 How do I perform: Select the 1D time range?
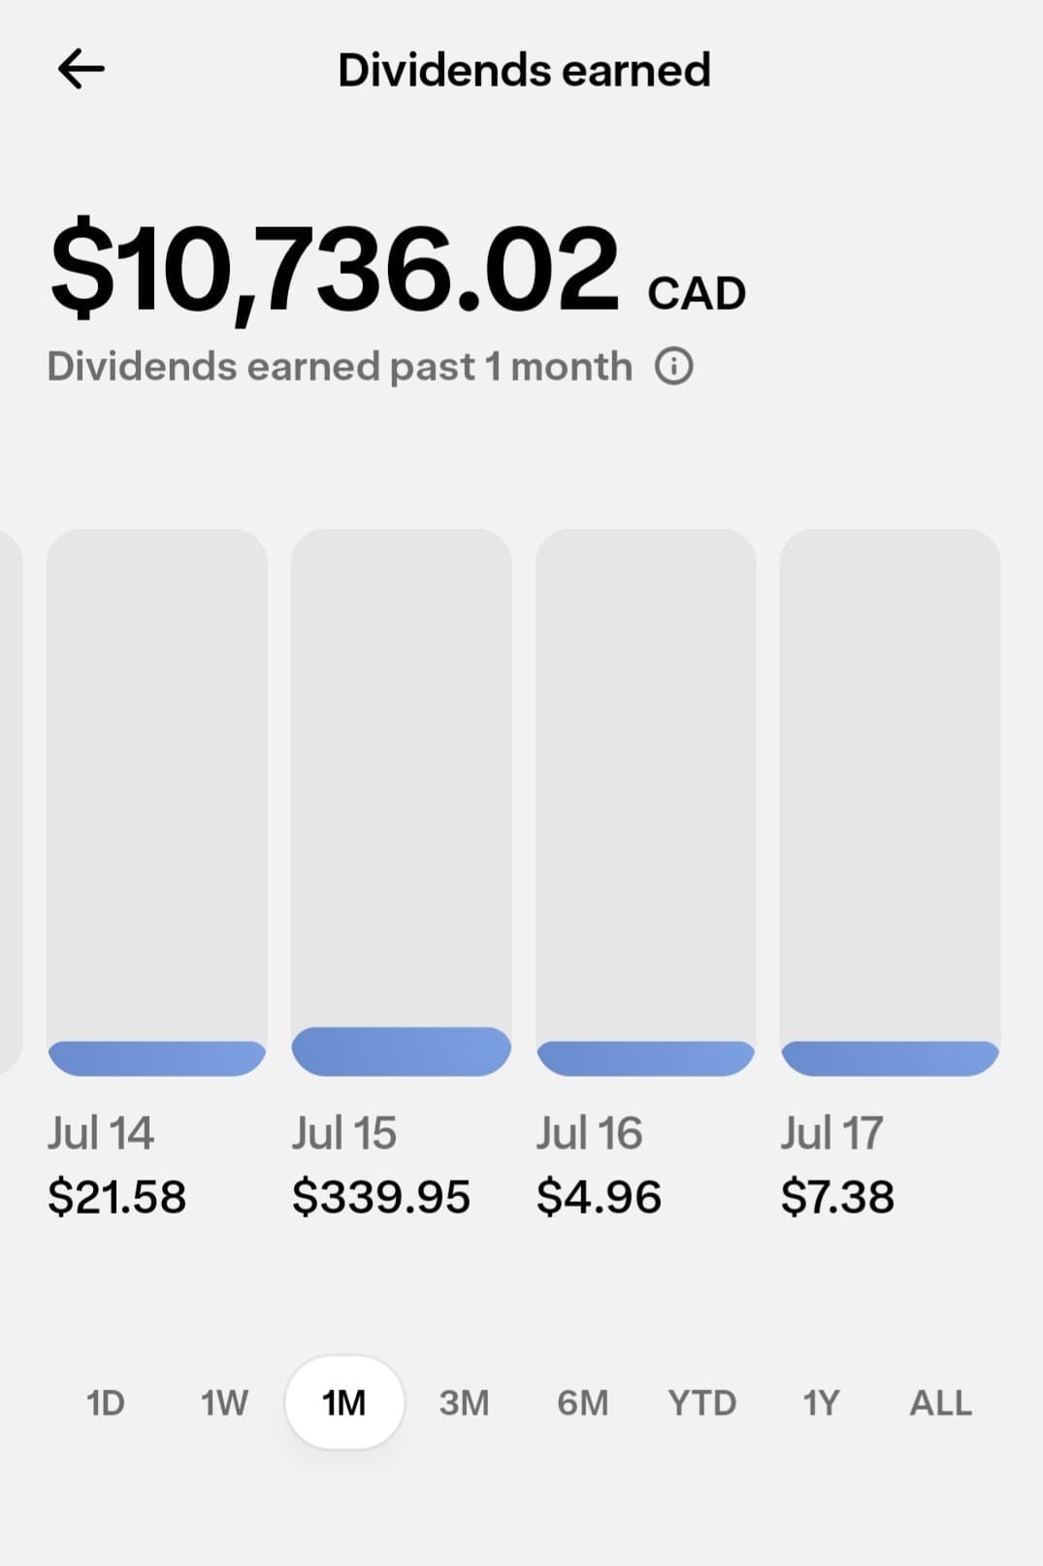[x=106, y=1403]
